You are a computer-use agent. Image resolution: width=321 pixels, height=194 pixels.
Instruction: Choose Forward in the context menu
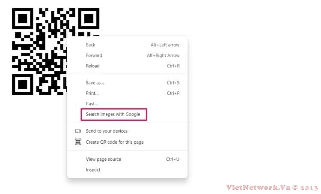coord(128,55)
